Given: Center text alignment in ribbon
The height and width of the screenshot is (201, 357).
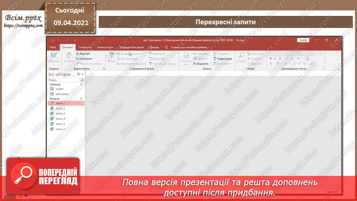Looking at the screenshot, I should [x=299, y=64].
